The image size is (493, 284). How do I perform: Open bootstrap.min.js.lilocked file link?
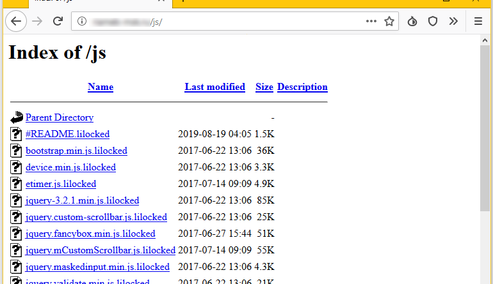(76, 151)
